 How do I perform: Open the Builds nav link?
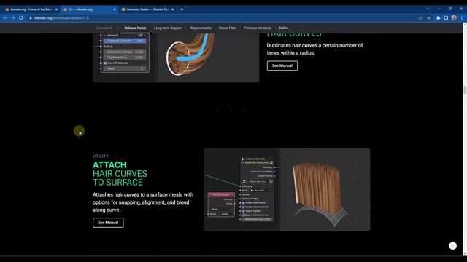pyautogui.click(x=283, y=28)
